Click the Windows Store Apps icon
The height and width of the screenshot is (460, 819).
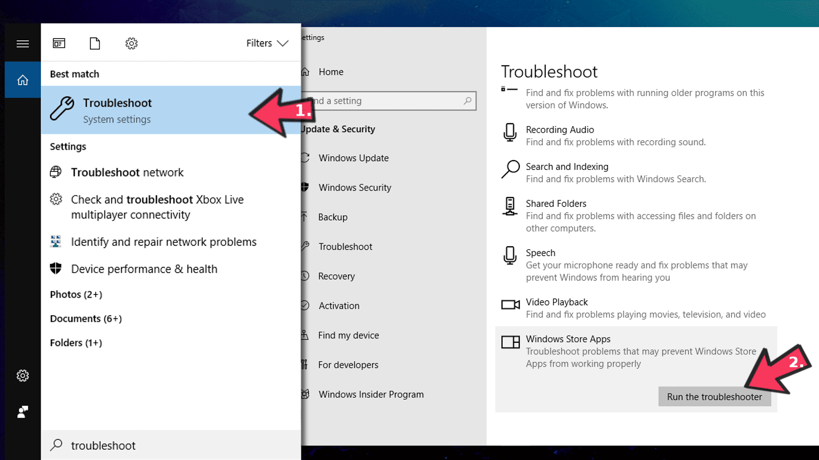(x=510, y=342)
